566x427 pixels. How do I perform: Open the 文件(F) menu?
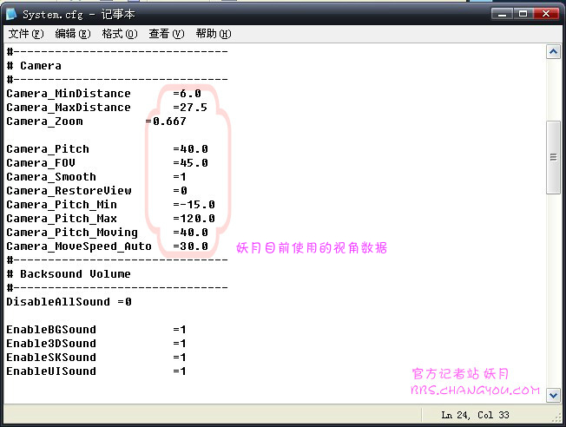(26, 34)
